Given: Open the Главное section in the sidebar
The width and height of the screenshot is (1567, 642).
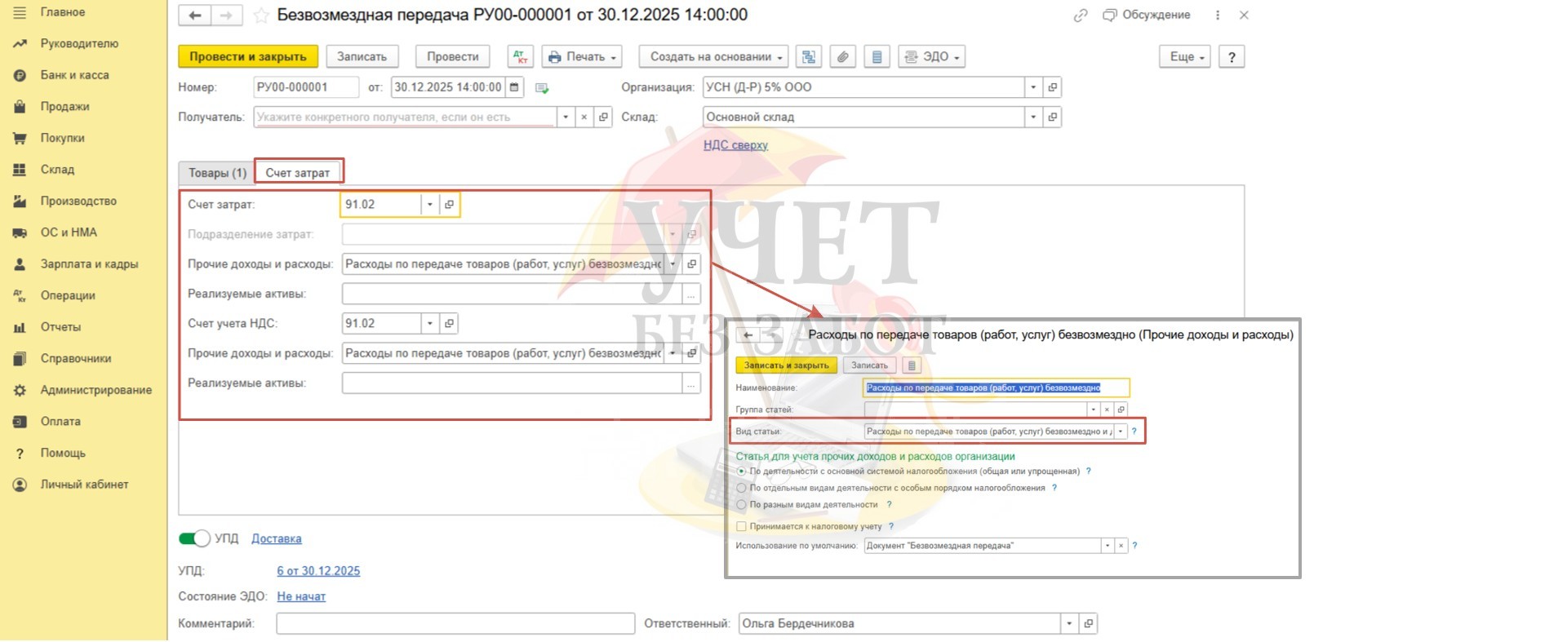Looking at the screenshot, I should (63, 12).
